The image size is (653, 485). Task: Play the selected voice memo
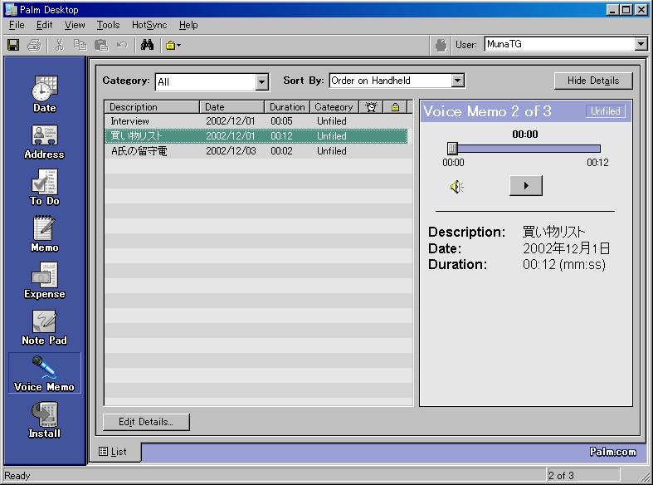pos(526,186)
